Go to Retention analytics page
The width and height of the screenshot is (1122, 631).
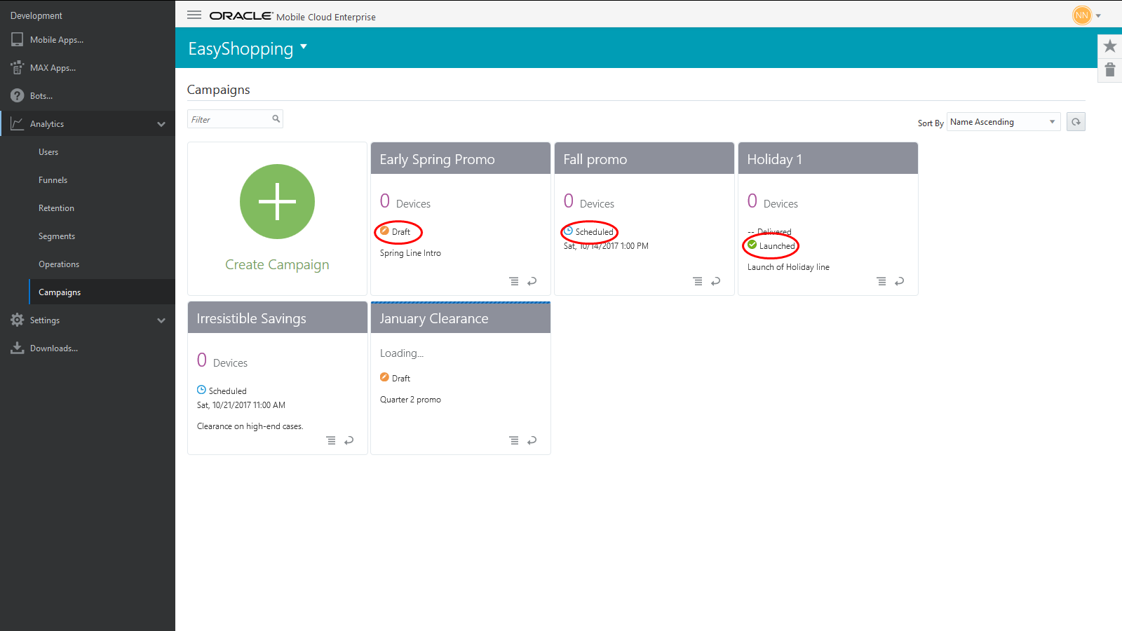tap(56, 208)
